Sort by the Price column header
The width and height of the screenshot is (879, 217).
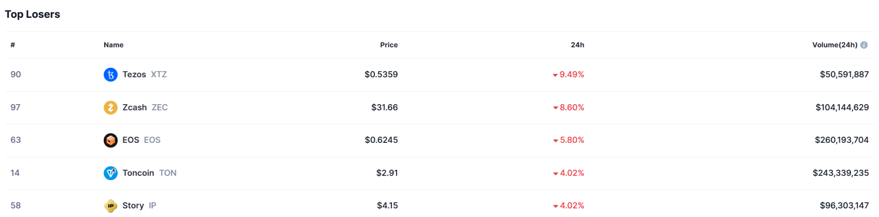pos(389,45)
